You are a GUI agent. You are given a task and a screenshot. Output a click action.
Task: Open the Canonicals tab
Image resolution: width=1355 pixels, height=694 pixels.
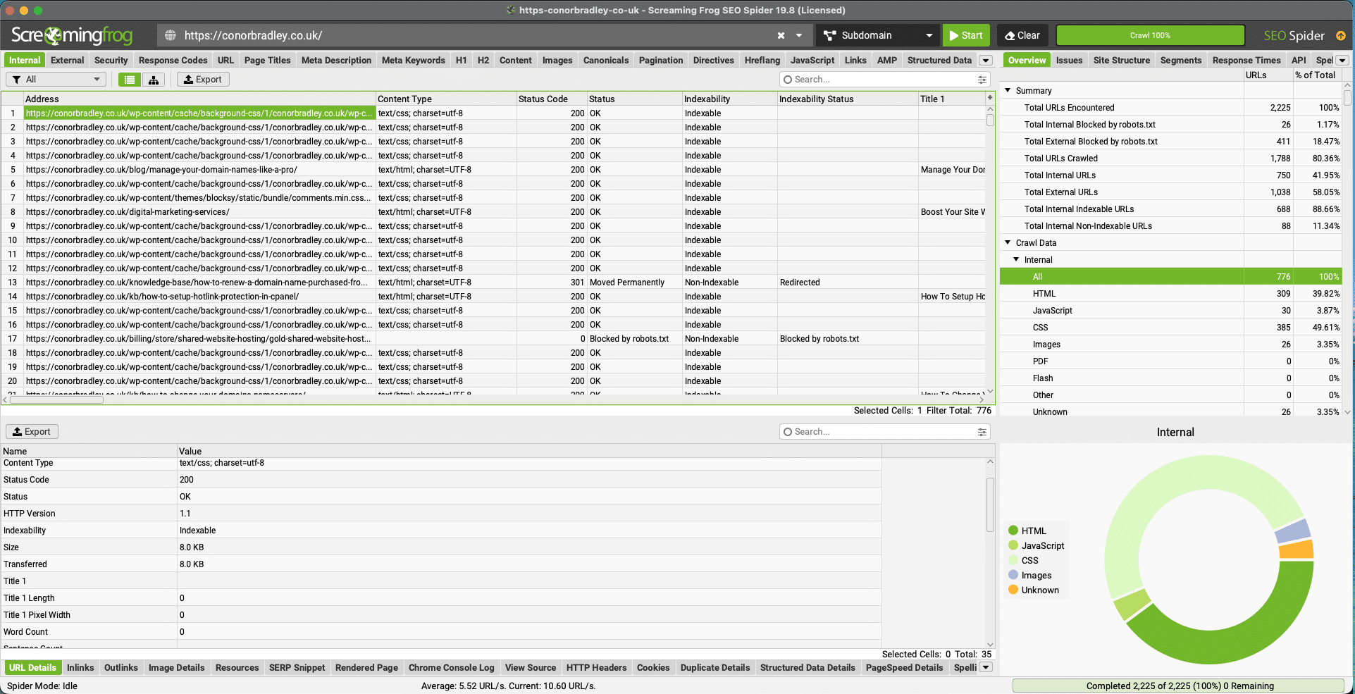[x=605, y=60]
